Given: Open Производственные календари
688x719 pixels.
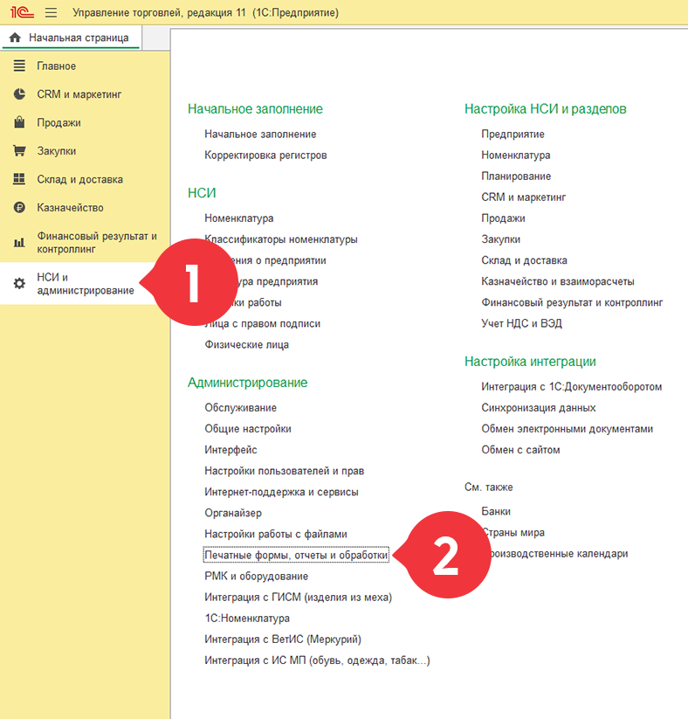Looking at the screenshot, I should tap(558, 554).
